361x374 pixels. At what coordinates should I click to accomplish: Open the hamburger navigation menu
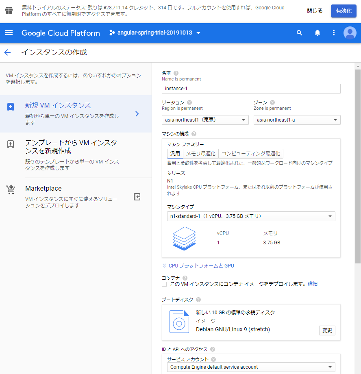point(9,33)
